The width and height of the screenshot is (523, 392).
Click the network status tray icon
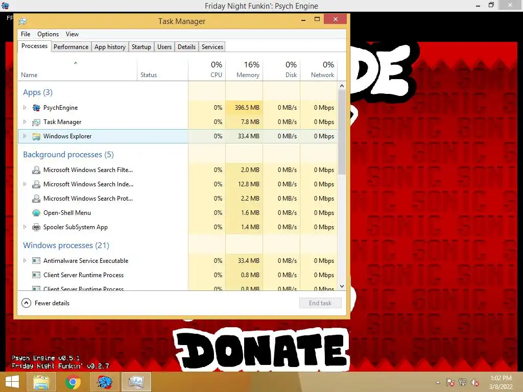click(x=463, y=382)
